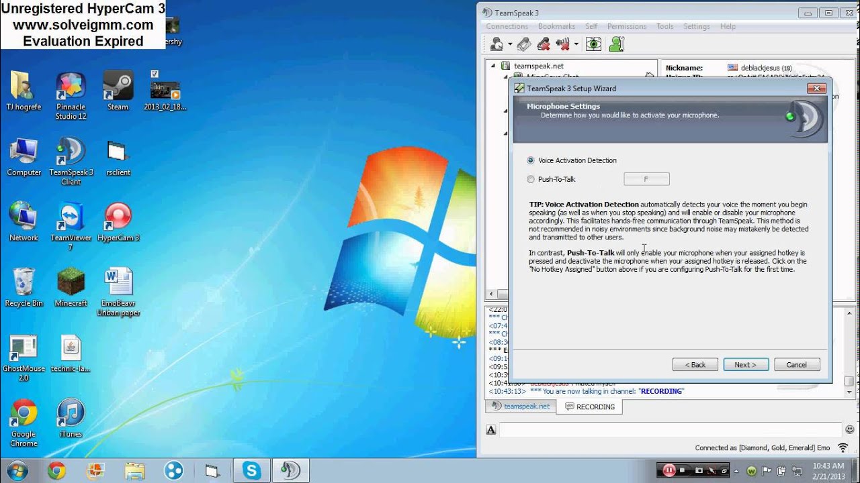Click the Minecraft desktop icon
Viewport: 860px width, 483px height.
click(71, 287)
